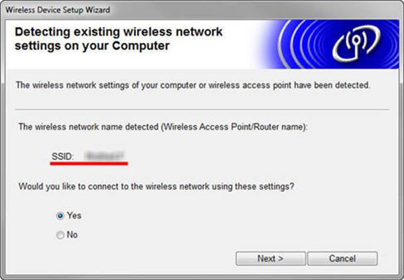Click the blurred SSID network name value
Viewport: 404px width, 280px height.
(x=103, y=156)
